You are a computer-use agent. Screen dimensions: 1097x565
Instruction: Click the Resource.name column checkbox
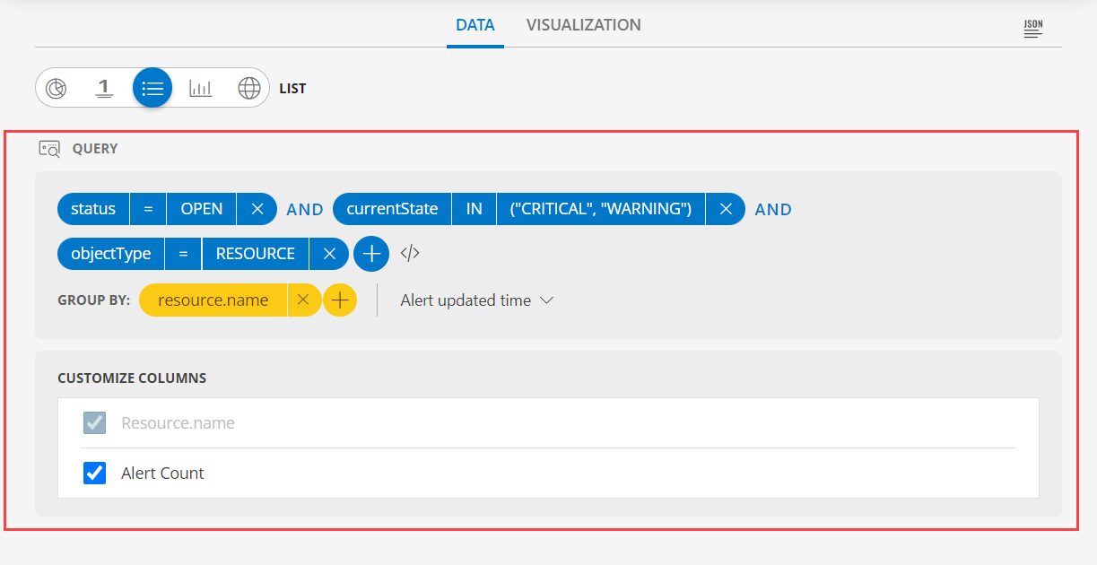coord(94,422)
